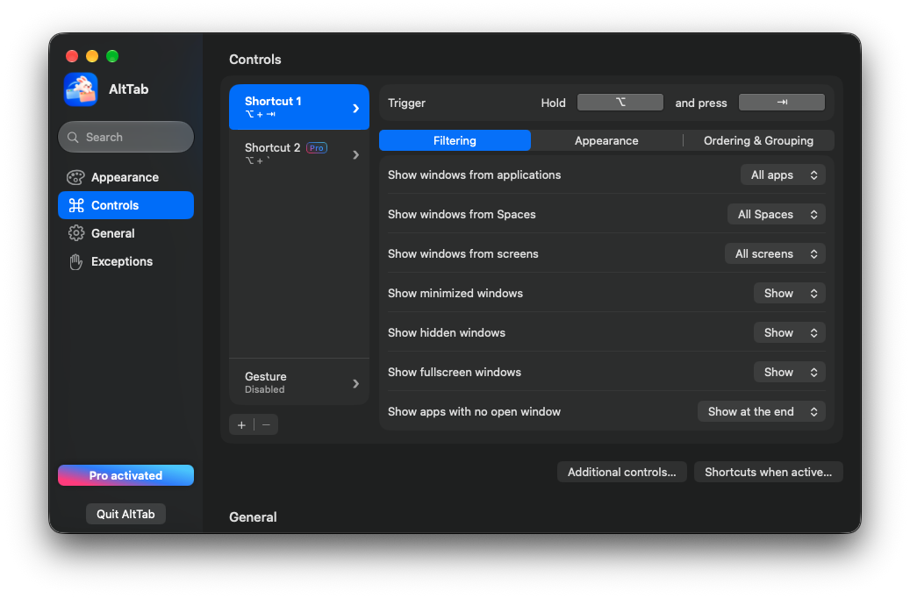Click the Shortcuts when active... button
The height and width of the screenshot is (598, 910).
click(769, 472)
